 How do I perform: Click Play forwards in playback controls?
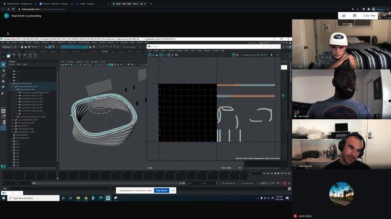click(279, 173)
